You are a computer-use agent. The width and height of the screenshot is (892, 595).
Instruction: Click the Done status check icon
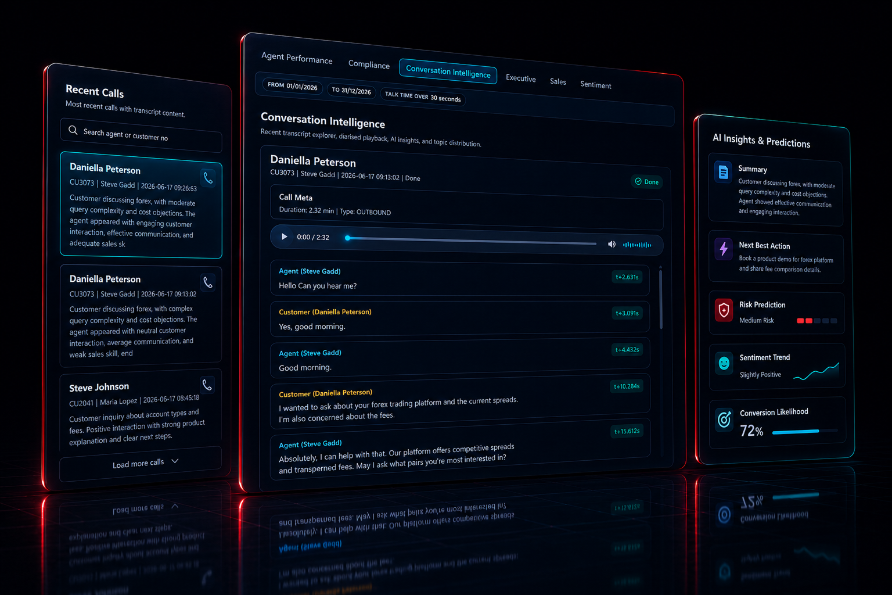coord(638,181)
